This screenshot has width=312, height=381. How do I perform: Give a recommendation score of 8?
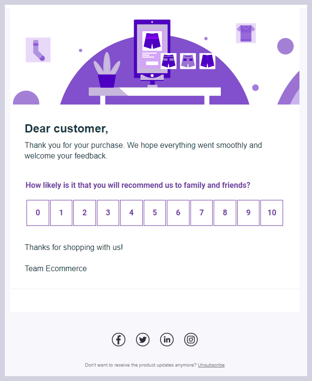tap(225, 213)
